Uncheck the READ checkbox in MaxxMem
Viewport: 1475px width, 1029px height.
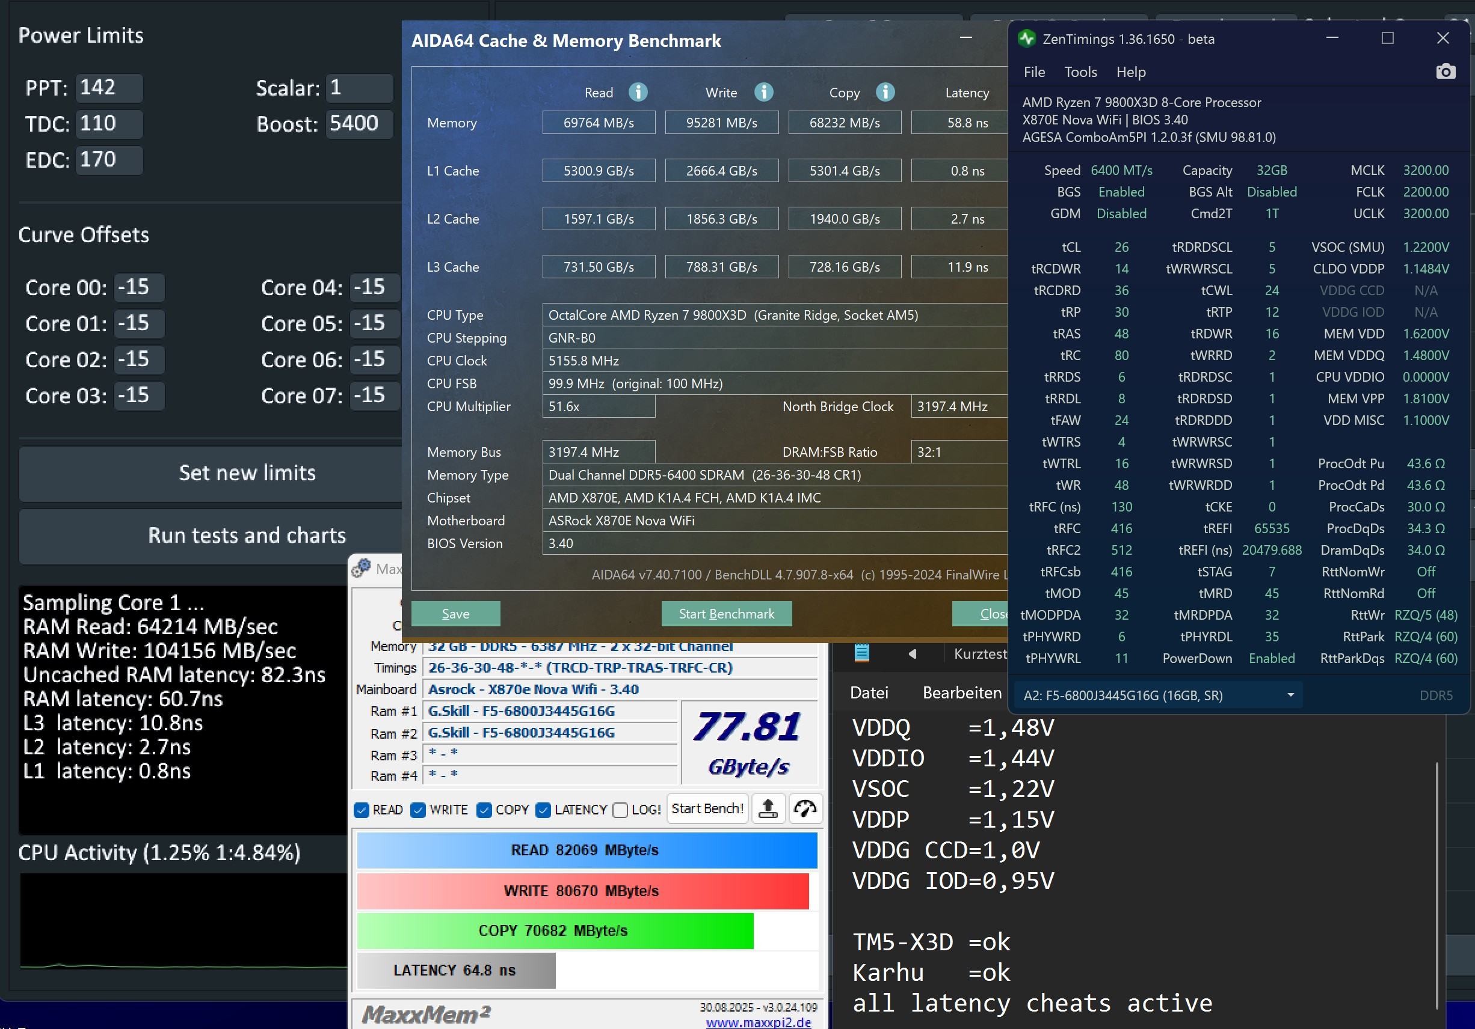(x=362, y=810)
